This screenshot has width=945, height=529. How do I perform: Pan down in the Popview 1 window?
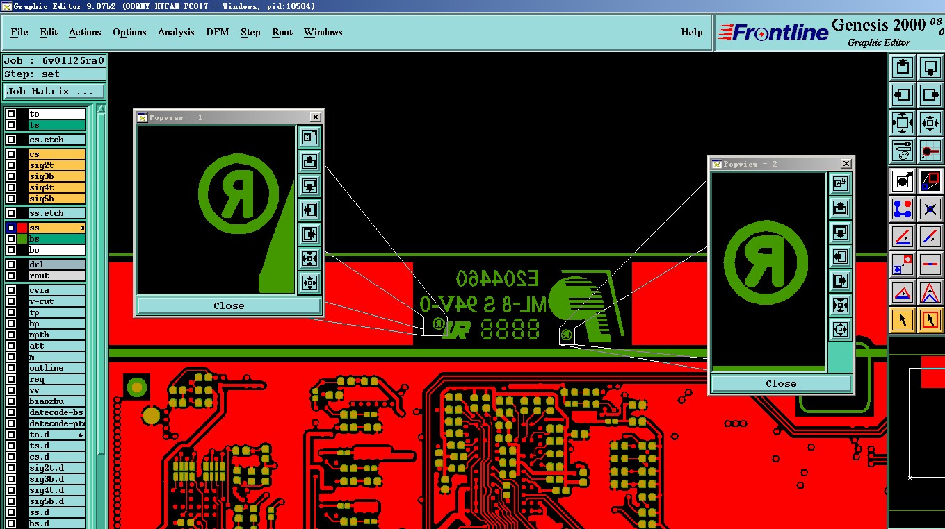309,186
